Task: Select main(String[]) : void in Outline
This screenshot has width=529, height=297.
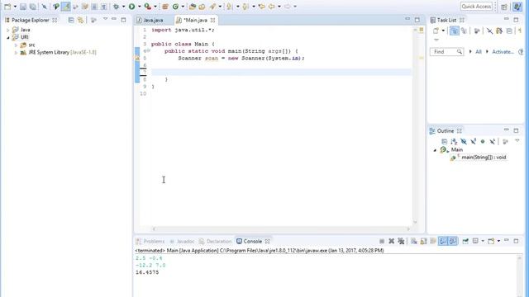Action: [484, 158]
